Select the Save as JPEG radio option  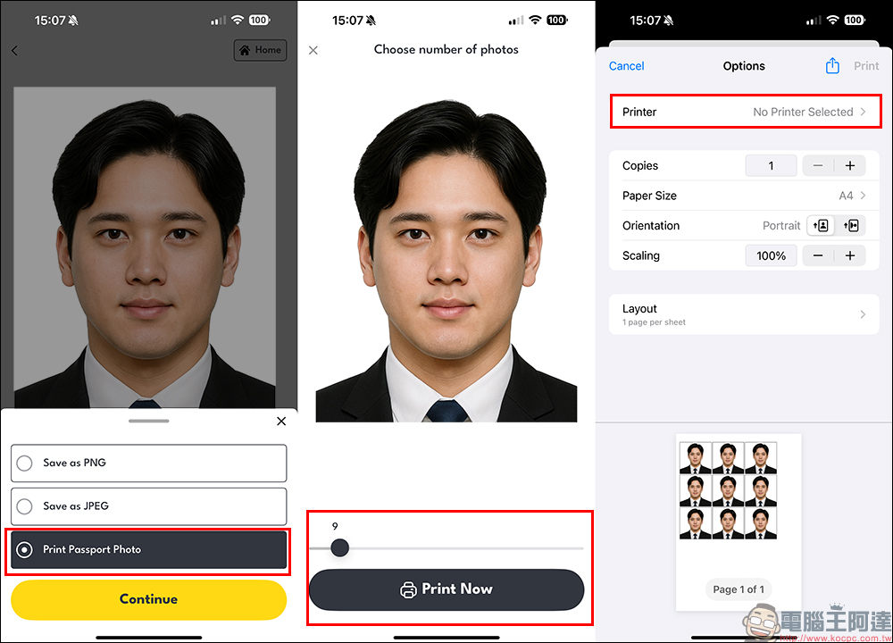(148, 506)
